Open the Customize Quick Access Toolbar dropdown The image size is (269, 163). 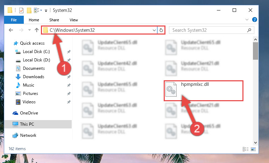(x=46, y=10)
